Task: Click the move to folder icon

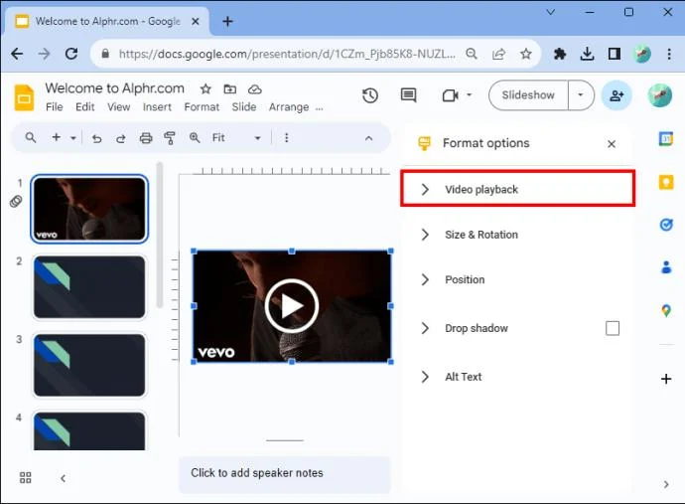Action: coord(229,89)
